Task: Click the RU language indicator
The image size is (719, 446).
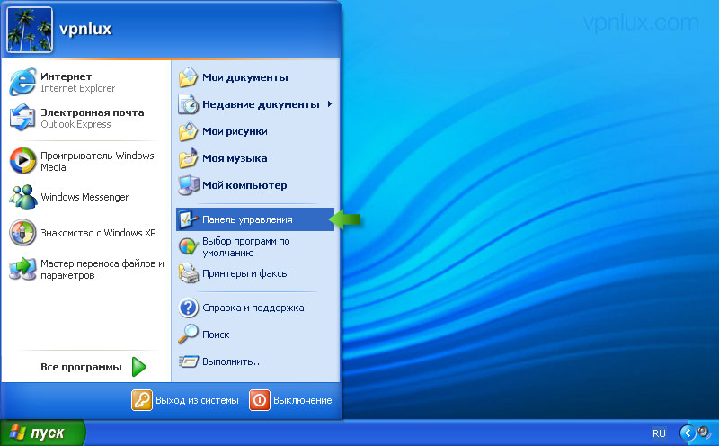Action: pos(659,433)
